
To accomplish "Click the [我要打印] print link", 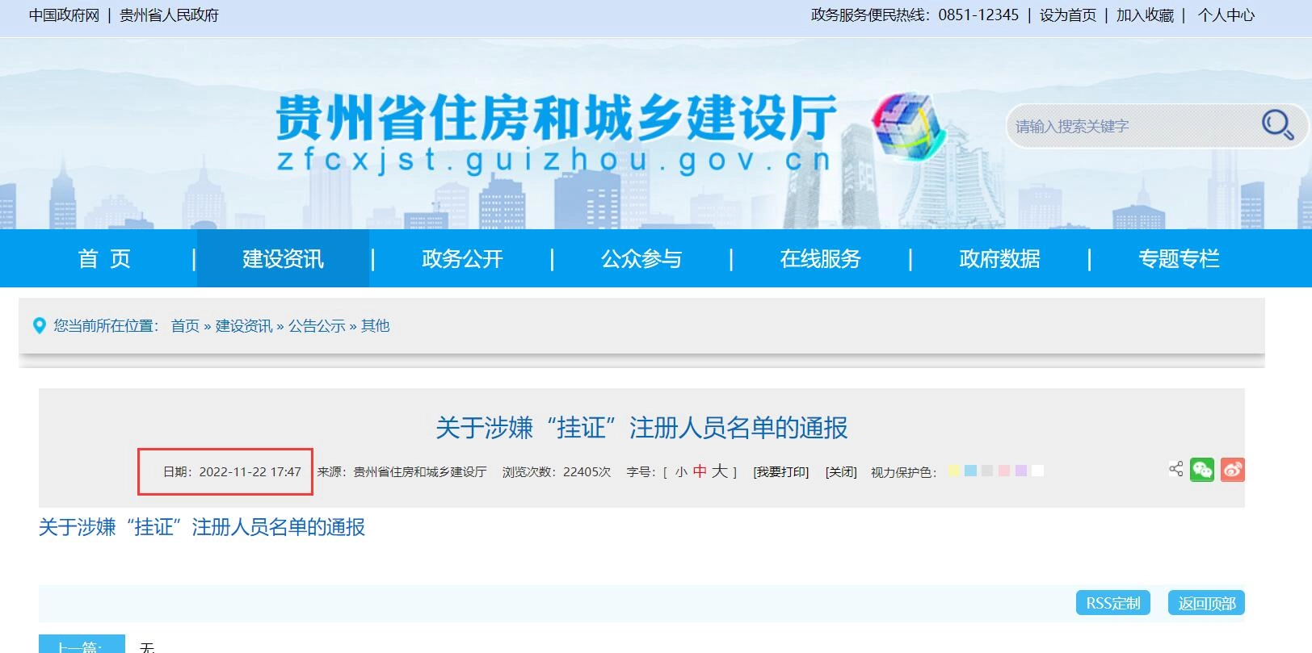I will 780,472.
